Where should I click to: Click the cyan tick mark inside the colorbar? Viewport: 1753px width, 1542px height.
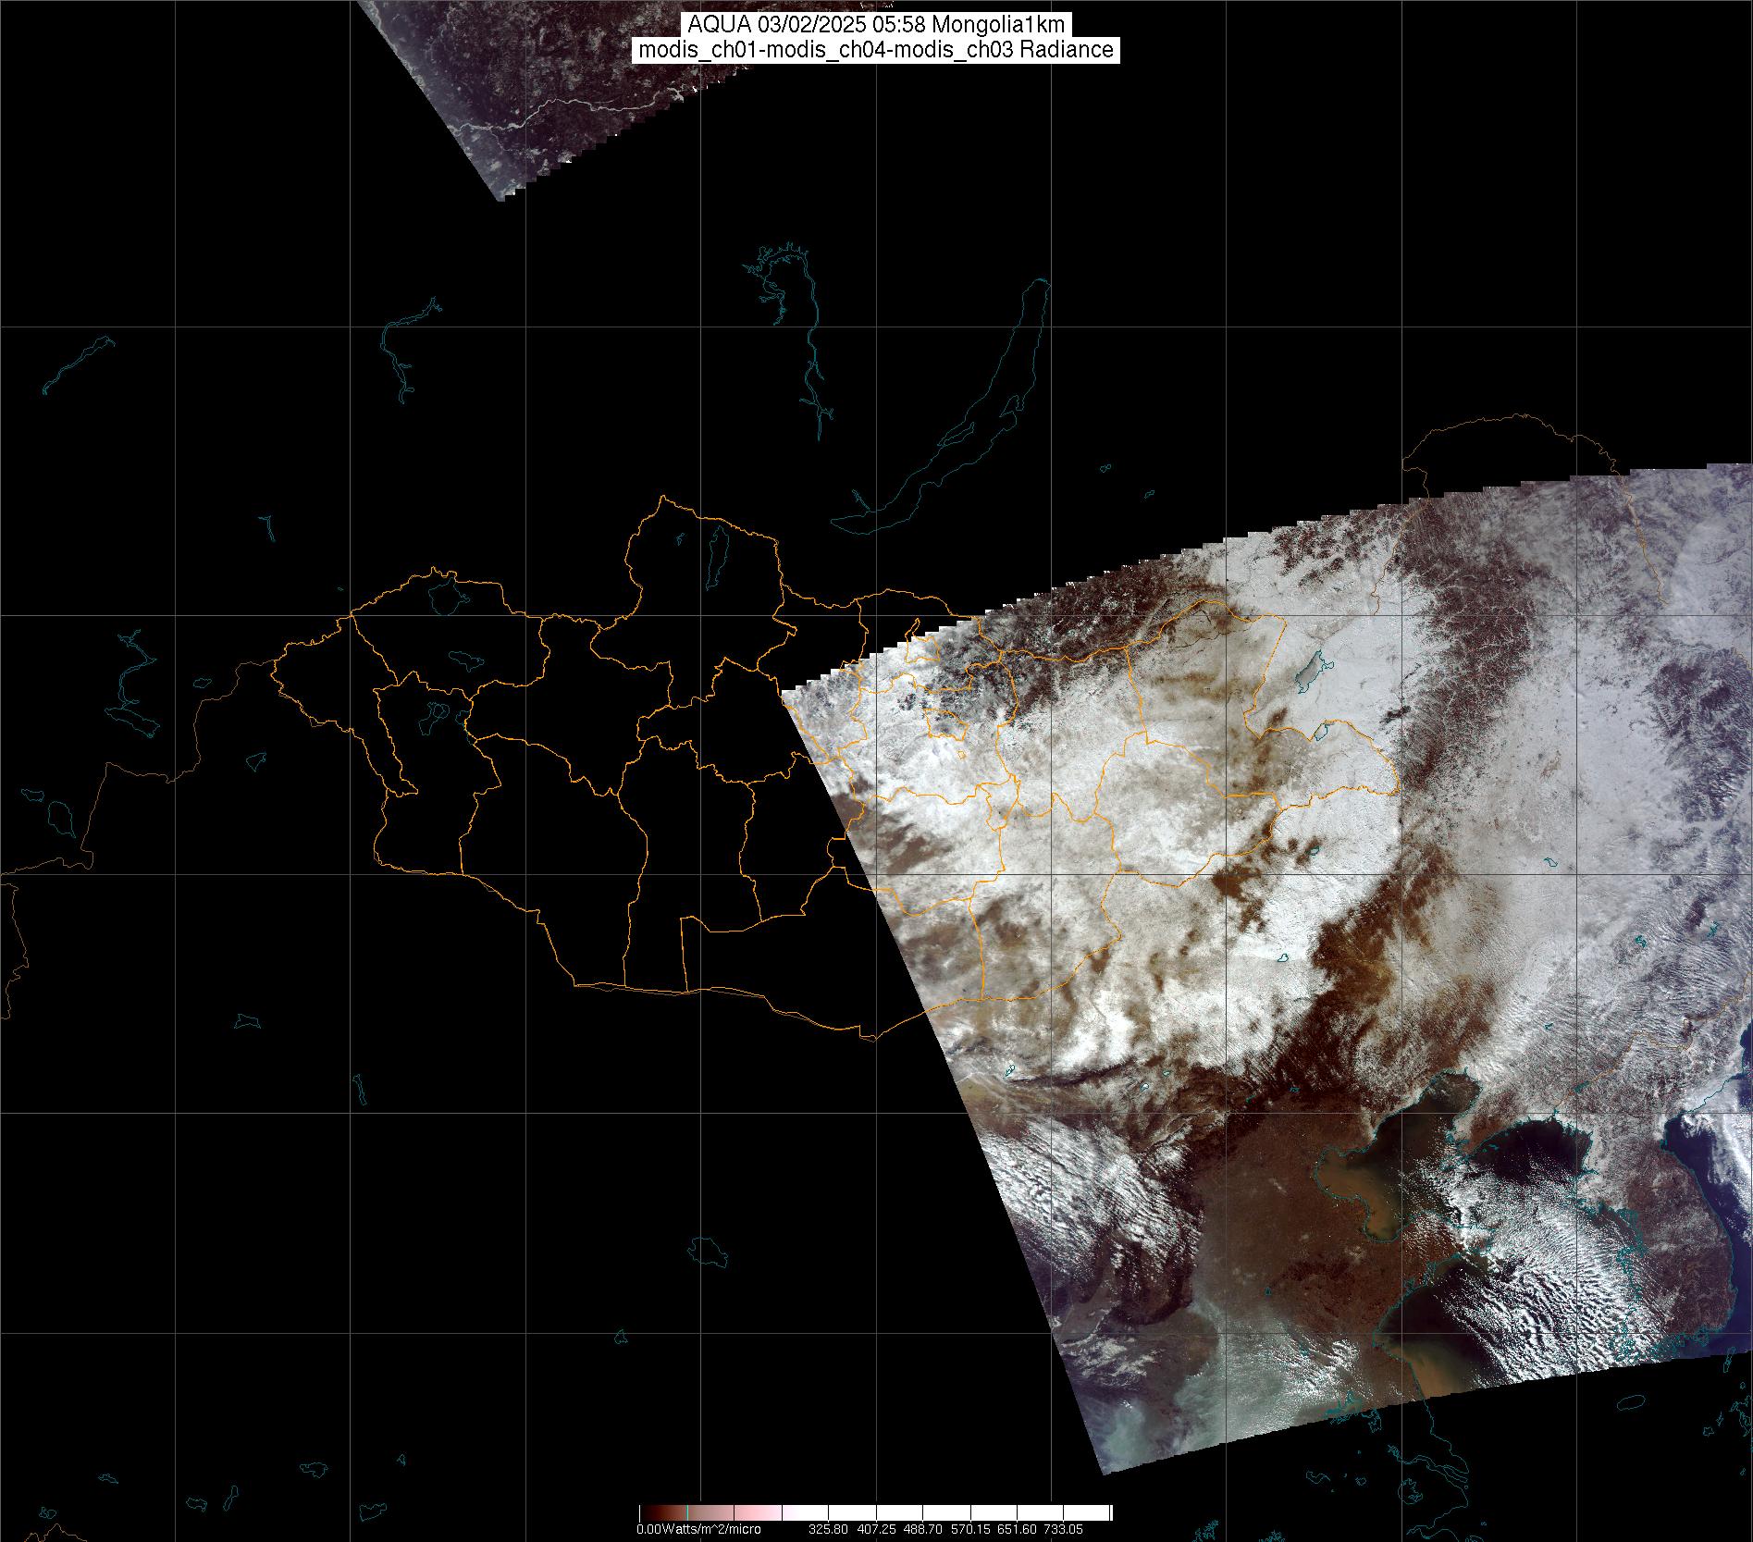685,1512
